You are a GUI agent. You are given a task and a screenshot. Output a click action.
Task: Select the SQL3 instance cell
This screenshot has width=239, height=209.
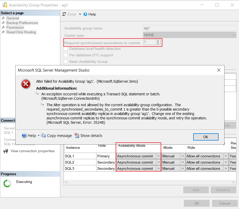click(x=80, y=168)
